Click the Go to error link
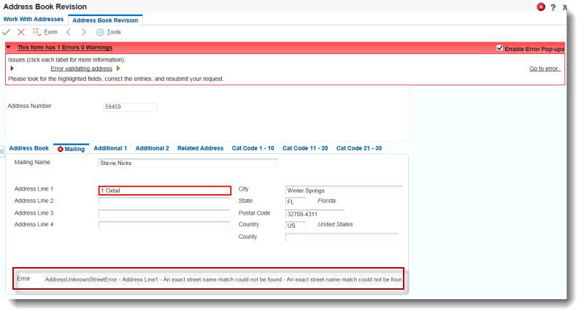Screen dimensions: 584x316 pos(545,69)
